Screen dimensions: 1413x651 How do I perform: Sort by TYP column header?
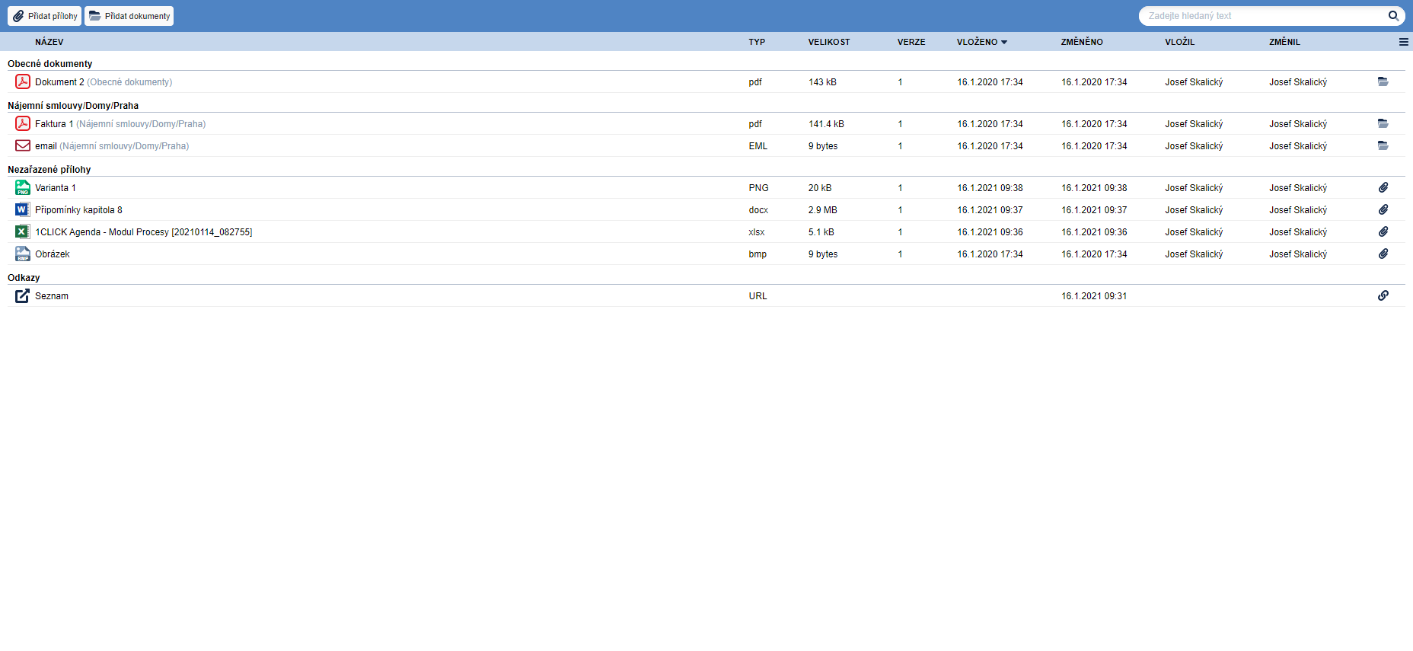click(x=757, y=42)
